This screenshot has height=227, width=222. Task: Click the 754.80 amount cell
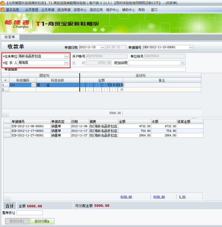[x=135, y=131]
